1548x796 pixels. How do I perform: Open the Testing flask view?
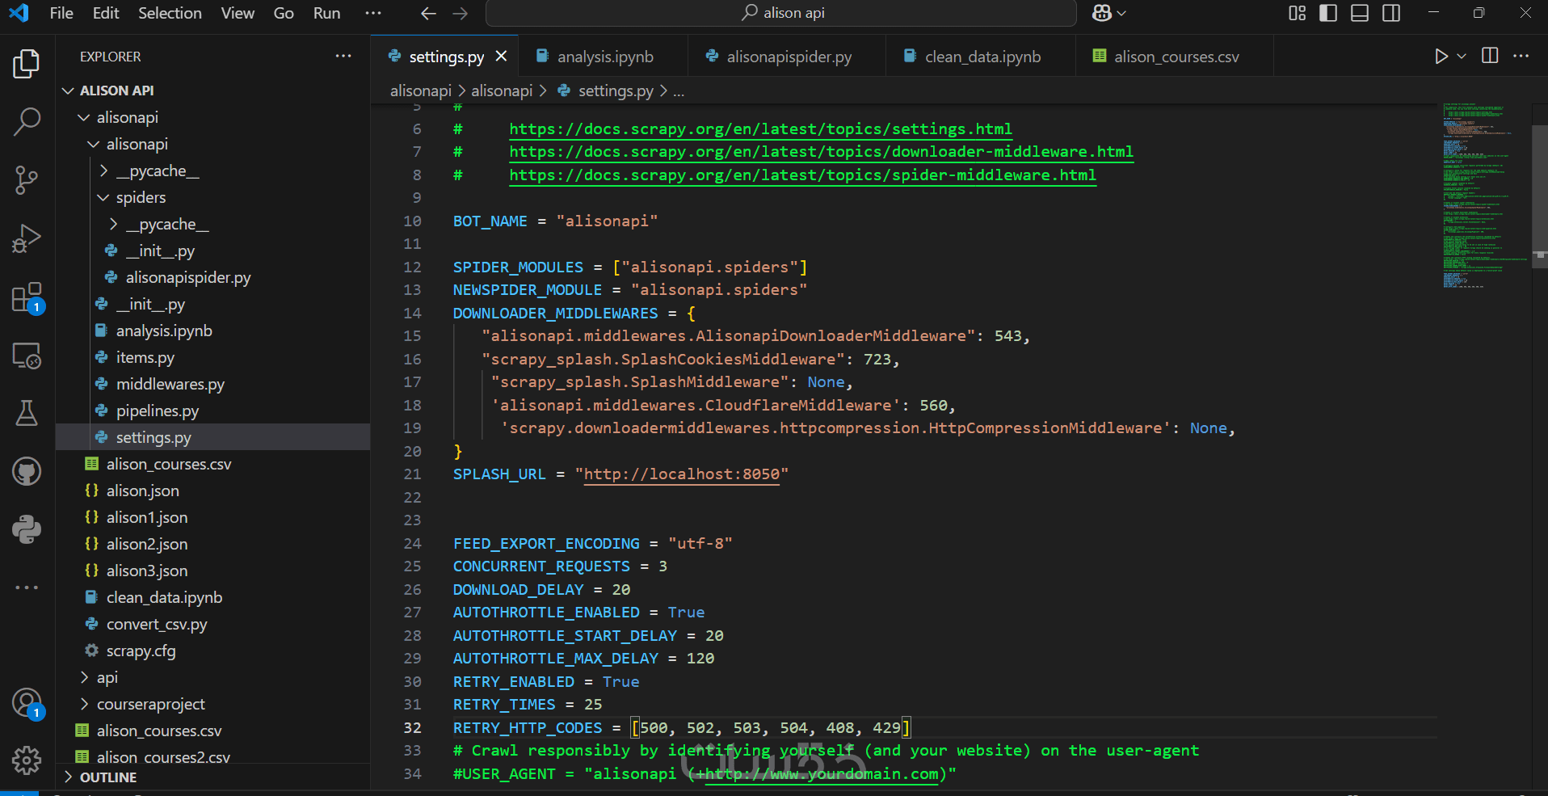click(x=27, y=413)
